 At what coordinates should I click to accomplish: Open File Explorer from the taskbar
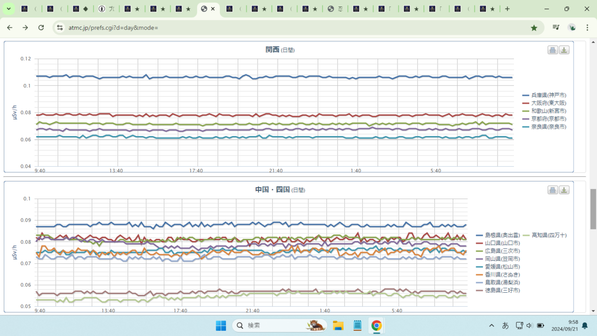[x=338, y=326]
